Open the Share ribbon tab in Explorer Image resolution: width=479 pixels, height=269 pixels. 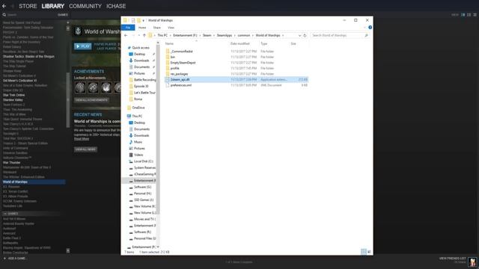(156, 28)
